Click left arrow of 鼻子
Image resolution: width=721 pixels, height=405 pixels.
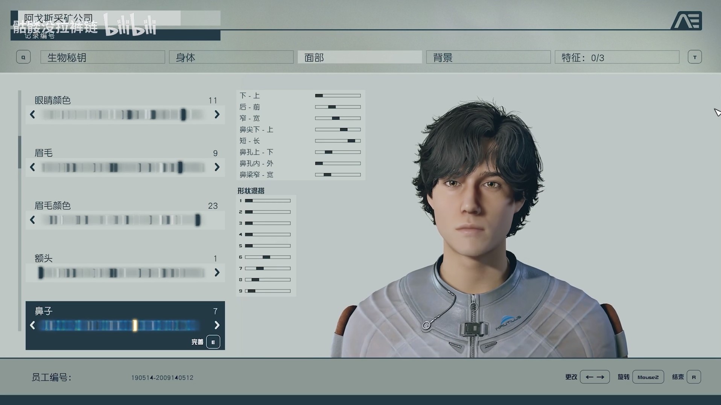(x=32, y=325)
